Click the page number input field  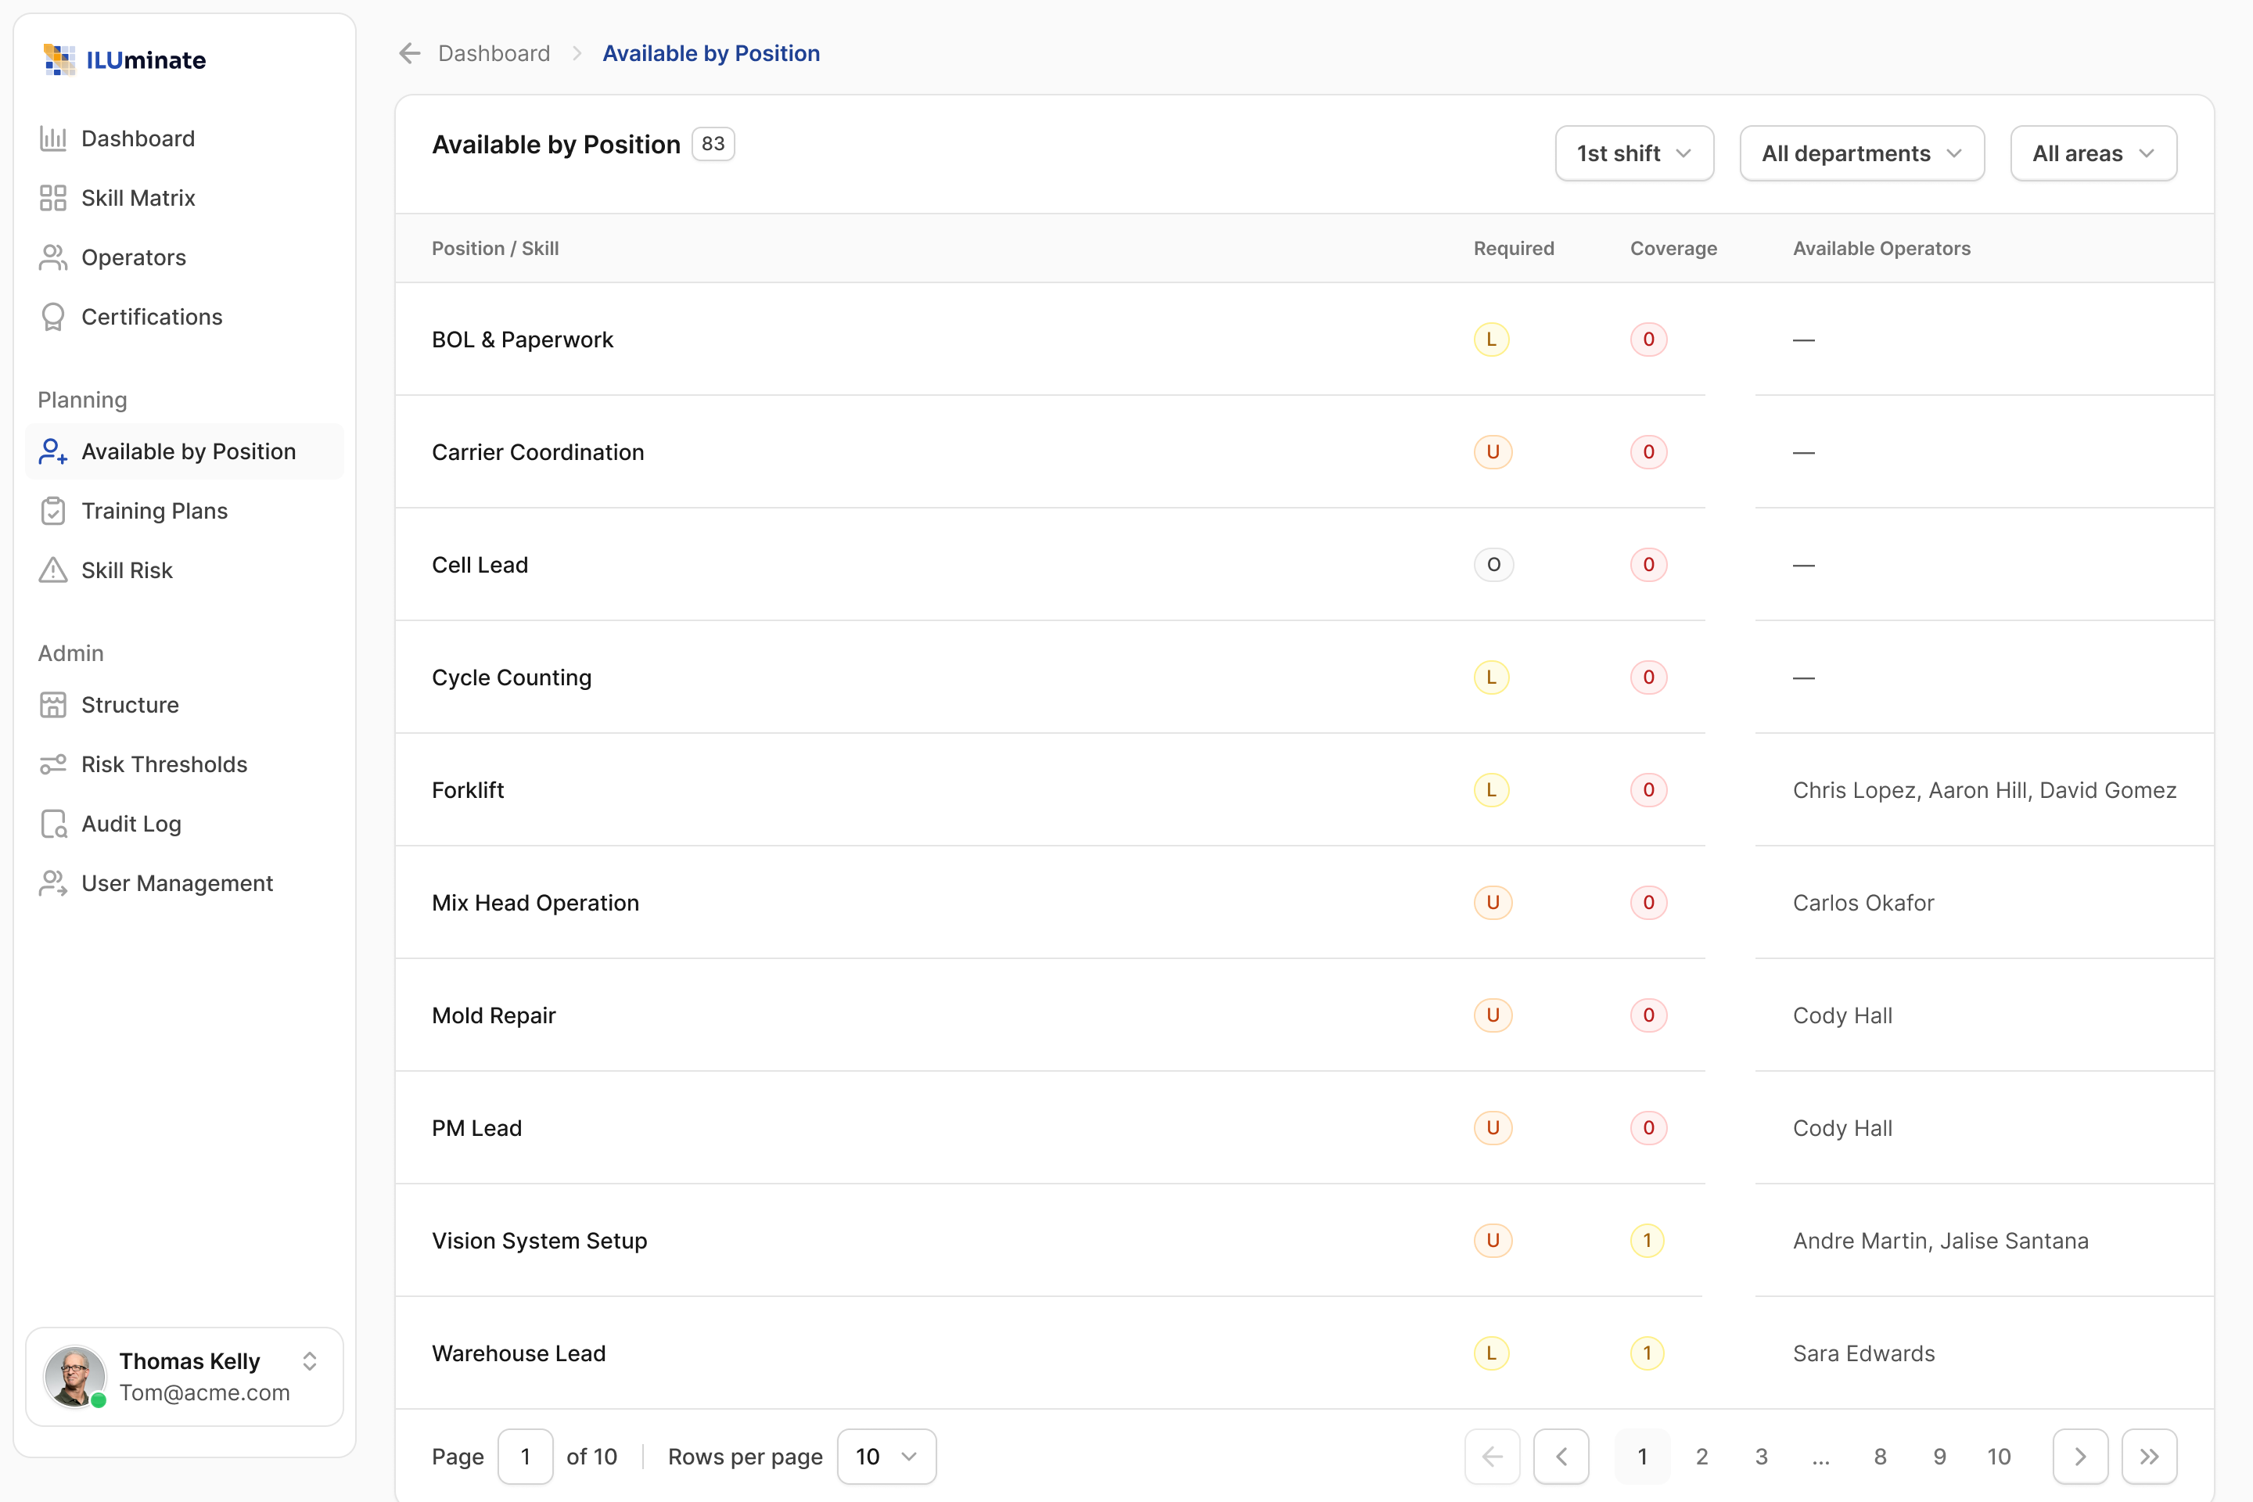[x=525, y=1456]
